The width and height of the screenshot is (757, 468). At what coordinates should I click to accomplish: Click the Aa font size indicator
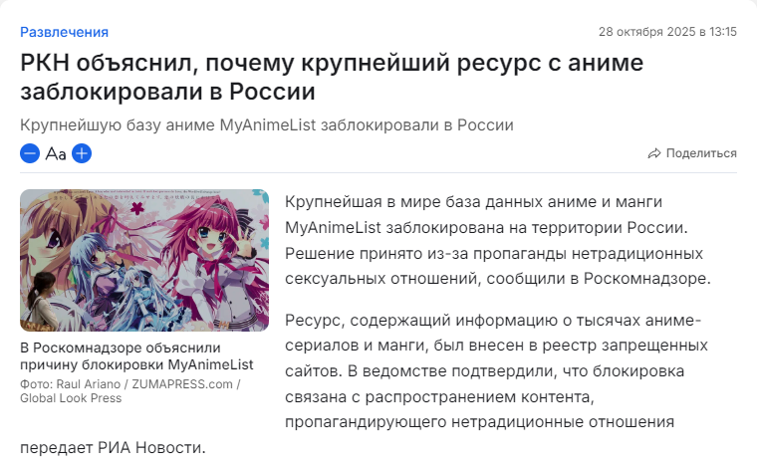pyautogui.click(x=56, y=154)
